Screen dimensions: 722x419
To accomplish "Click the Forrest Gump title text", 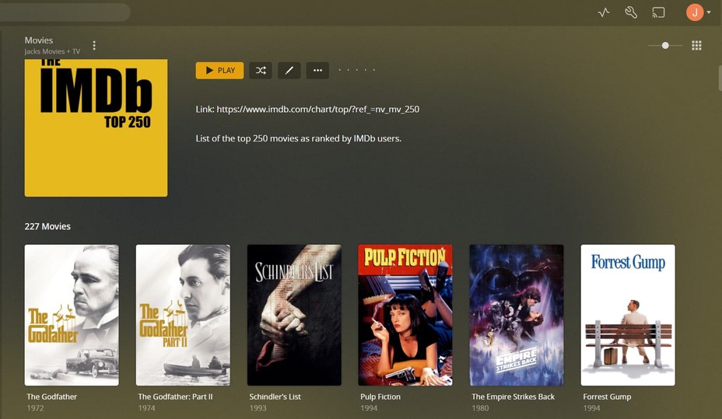I will (x=607, y=396).
